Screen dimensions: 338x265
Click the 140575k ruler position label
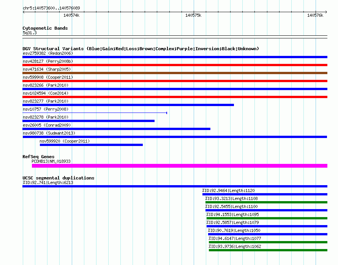tap(193, 15)
